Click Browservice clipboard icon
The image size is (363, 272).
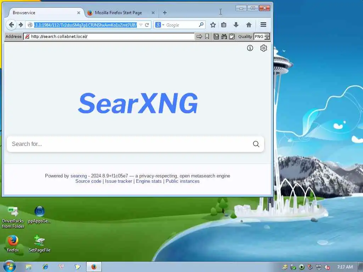pos(232,36)
